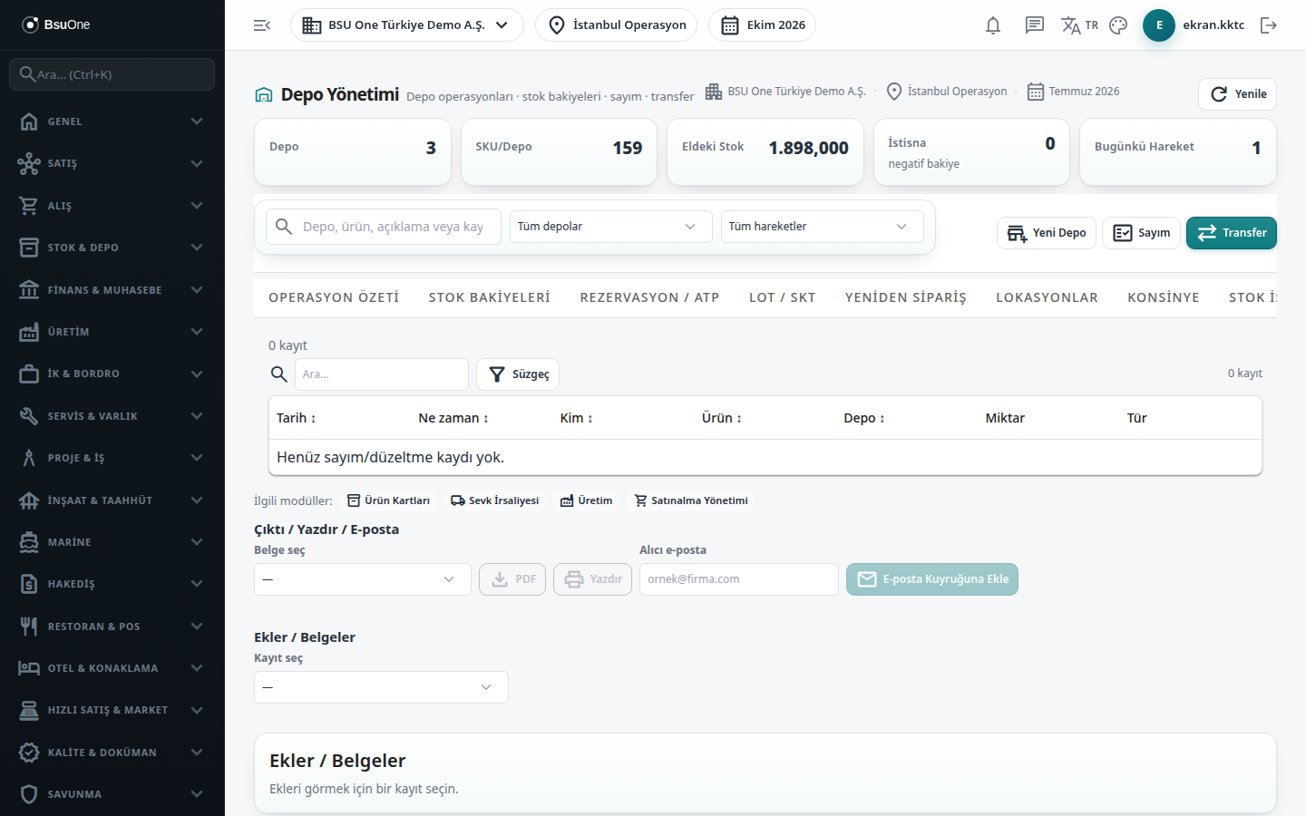
Task: Click the Sayım button
Action: point(1141,233)
